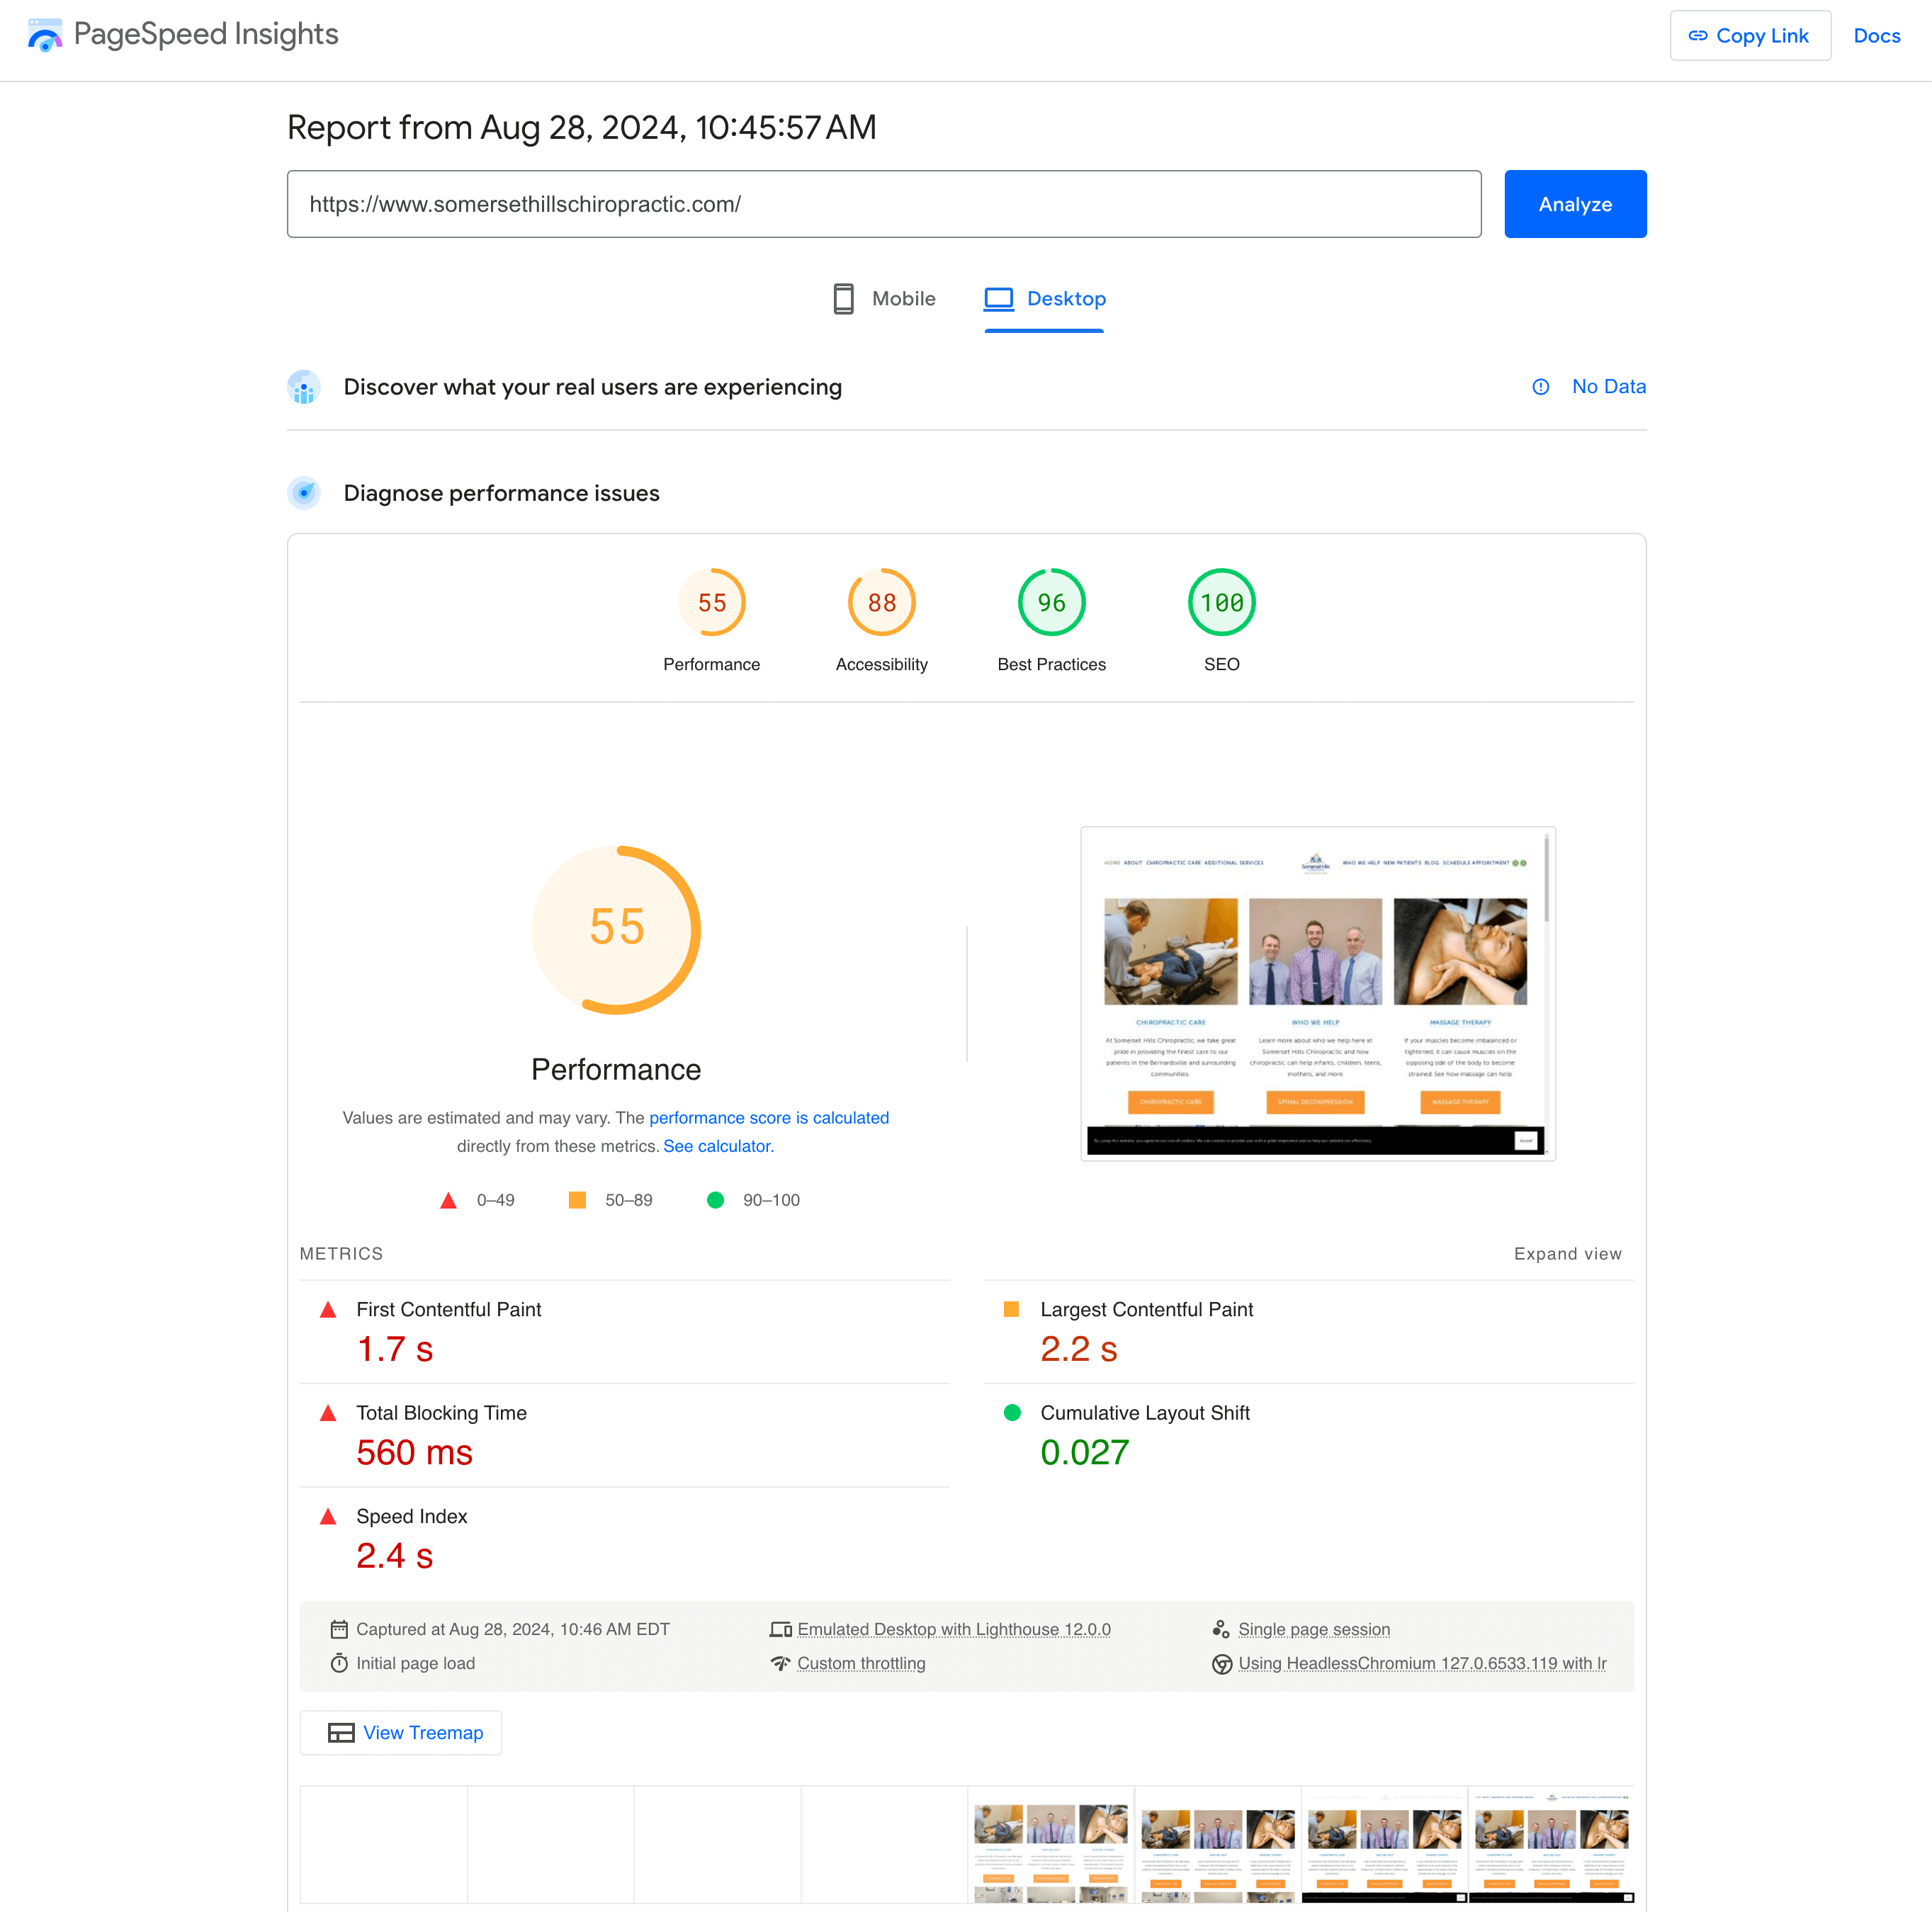This screenshot has width=1932, height=1912.
Task: Click the Mobile phone icon
Action: pyautogui.click(x=843, y=299)
